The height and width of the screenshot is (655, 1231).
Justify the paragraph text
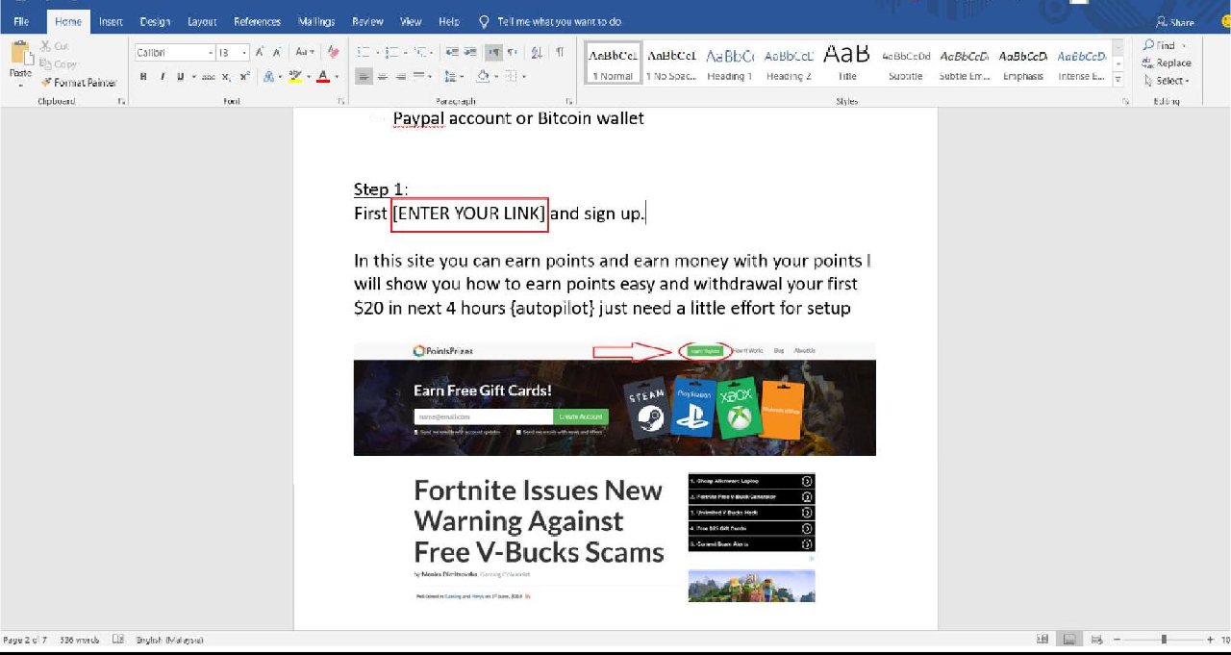click(x=418, y=76)
